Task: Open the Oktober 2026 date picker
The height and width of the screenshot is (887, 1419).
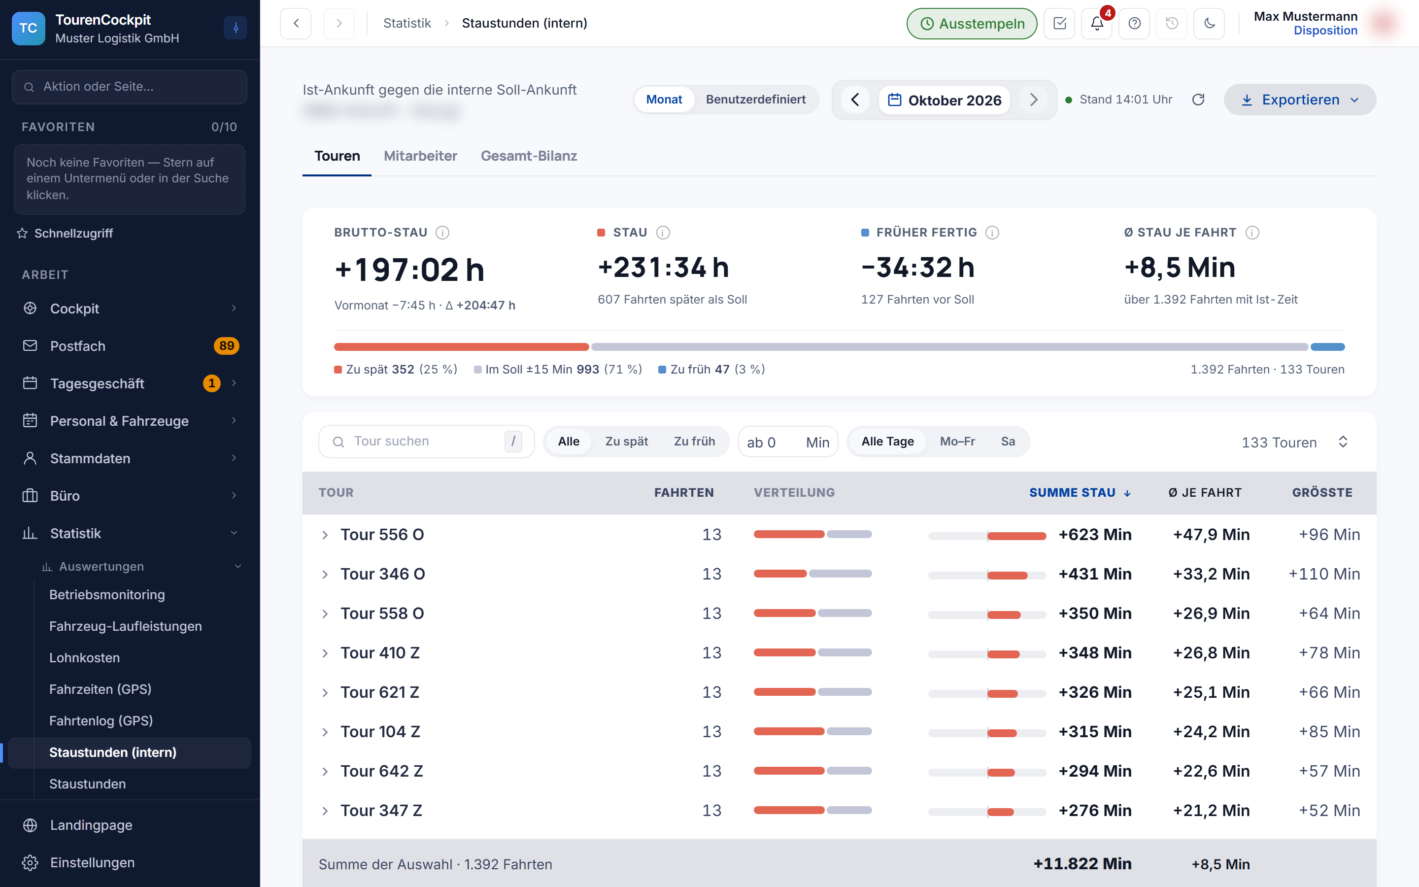Action: 944,101
